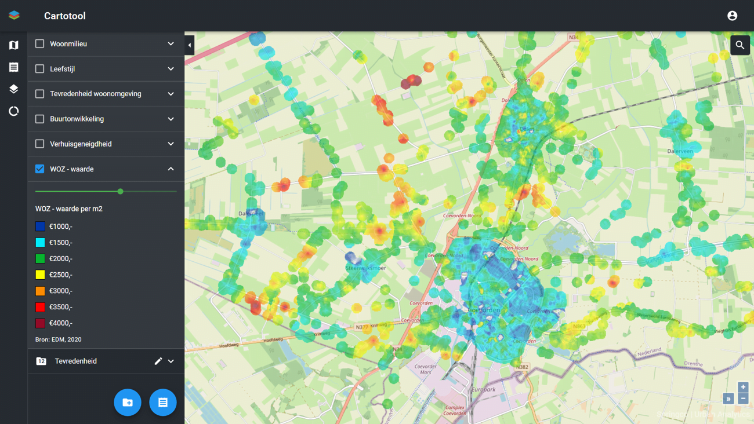Screen dimensions: 754x424
Task: Click the cyan €1500 legend swatch
Action: pyautogui.click(x=40, y=243)
